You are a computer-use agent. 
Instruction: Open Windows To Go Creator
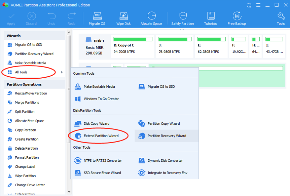101,99
